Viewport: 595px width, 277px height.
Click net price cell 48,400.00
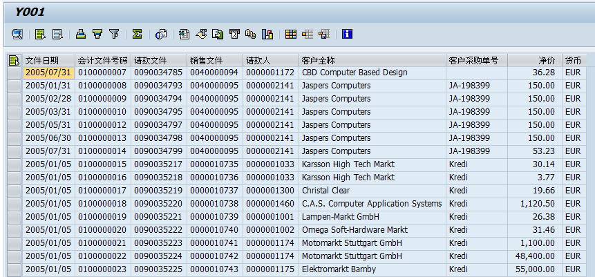[x=535, y=256]
